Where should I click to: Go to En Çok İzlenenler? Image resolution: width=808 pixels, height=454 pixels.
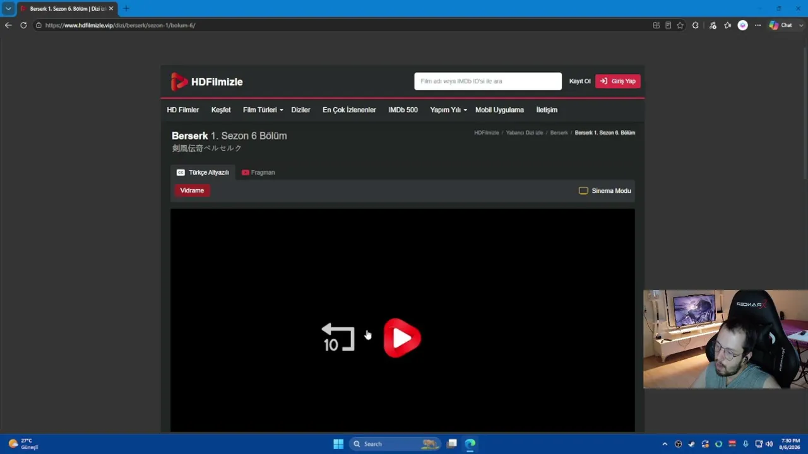click(349, 110)
